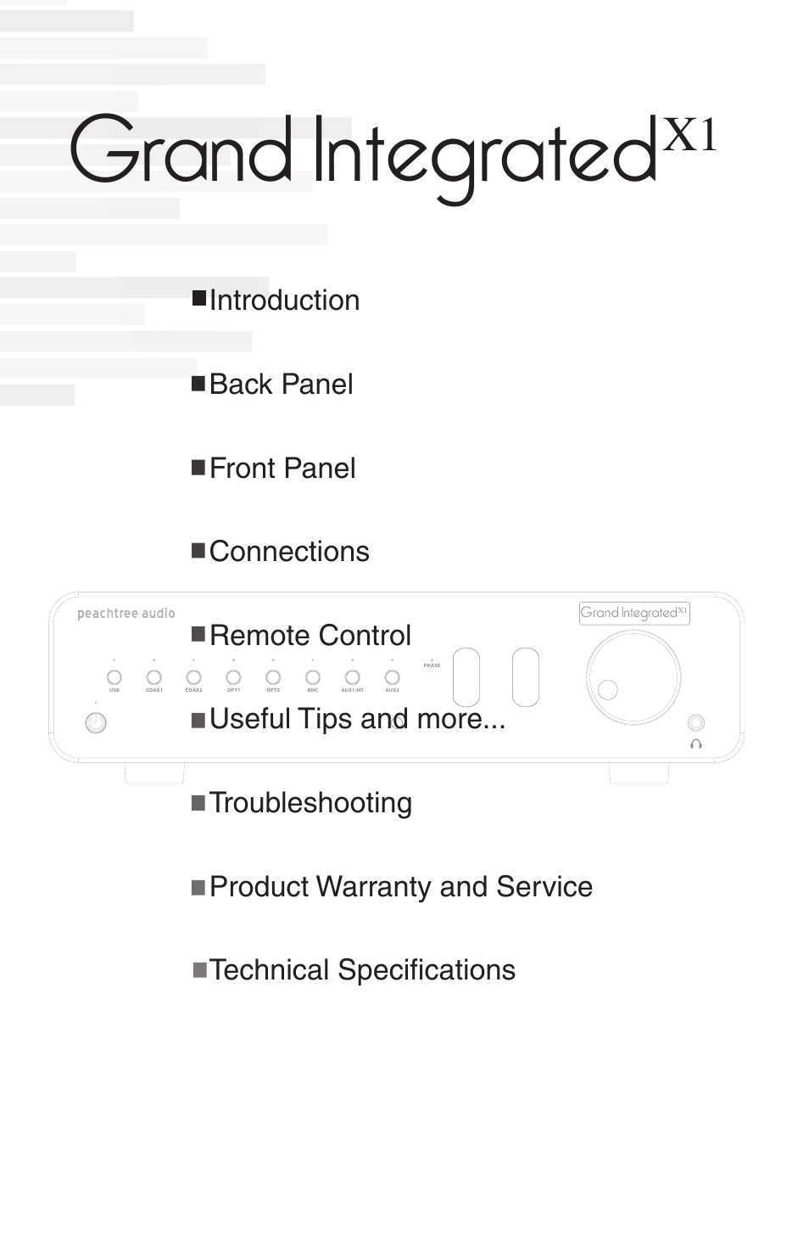Click the power button on amplifier
The image size is (809, 1252).
pos(96,722)
